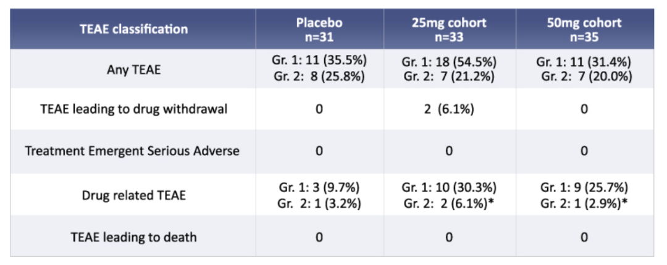
Task: Click 25mg drug related cell with 30.3%
Action: pyautogui.click(x=449, y=195)
